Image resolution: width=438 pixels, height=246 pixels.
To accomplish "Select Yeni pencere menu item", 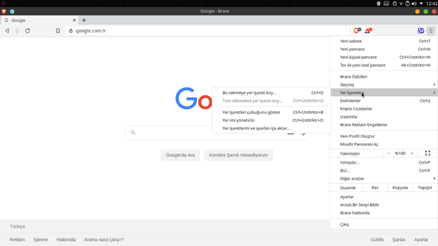I will [x=384, y=49].
